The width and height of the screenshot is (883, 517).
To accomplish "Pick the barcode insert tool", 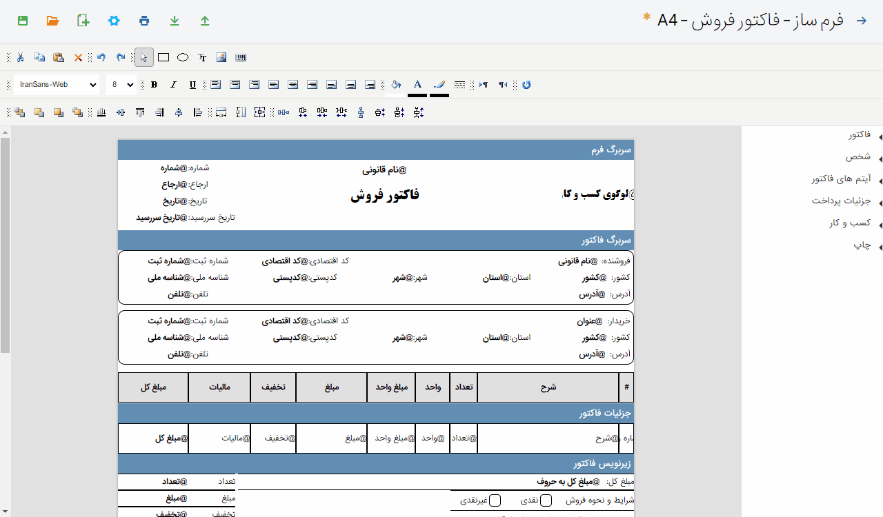I will pyautogui.click(x=241, y=58).
